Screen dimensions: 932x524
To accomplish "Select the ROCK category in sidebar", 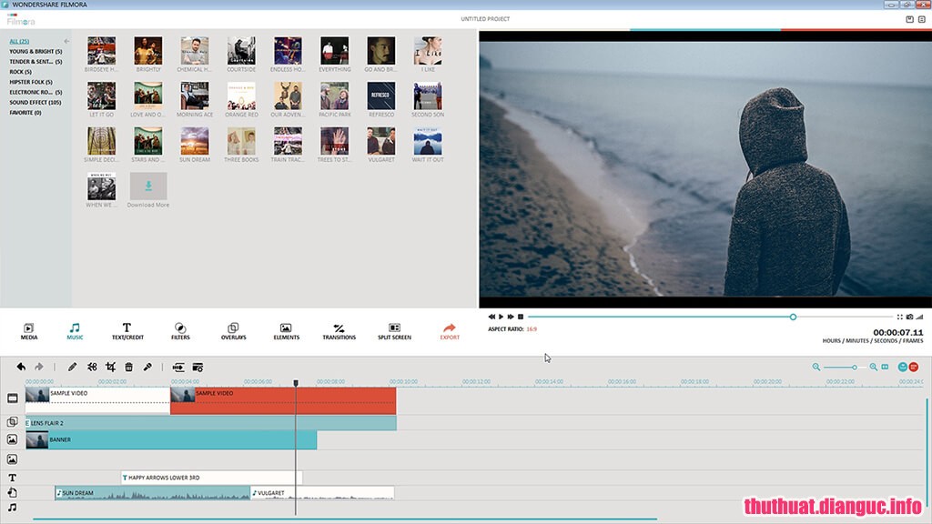I will [x=22, y=71].
